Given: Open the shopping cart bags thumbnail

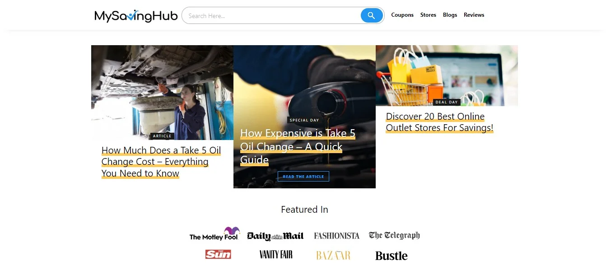Looking at the screenshot, I should click(447, 75).
